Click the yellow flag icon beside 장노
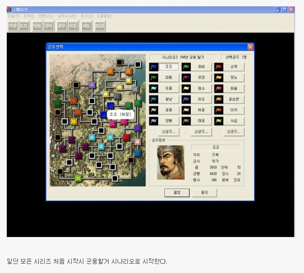This screenshot has height=273, width=304. (x=219, y=78)
